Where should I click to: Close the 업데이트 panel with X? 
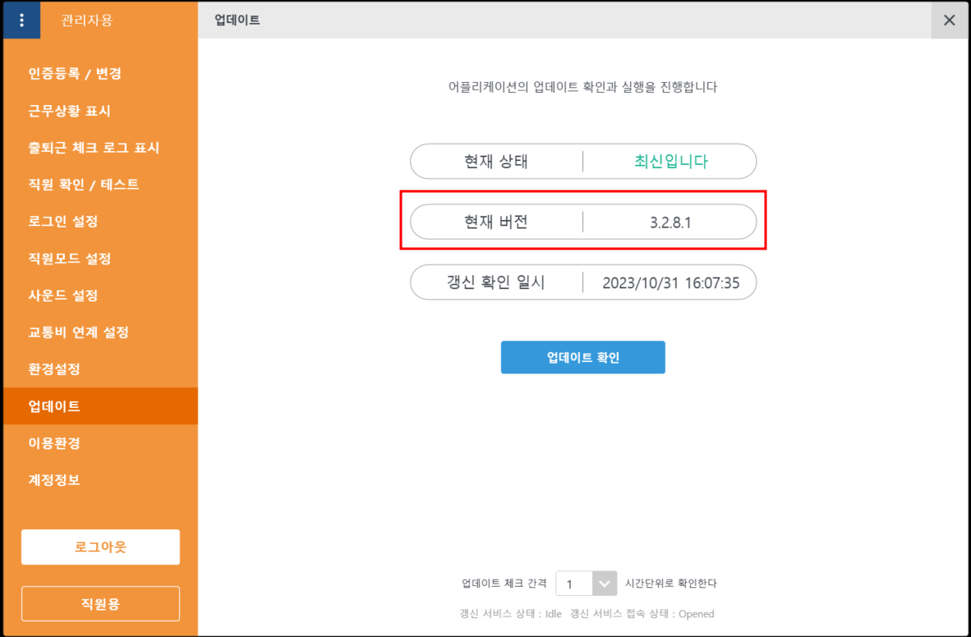pos(949,21)
